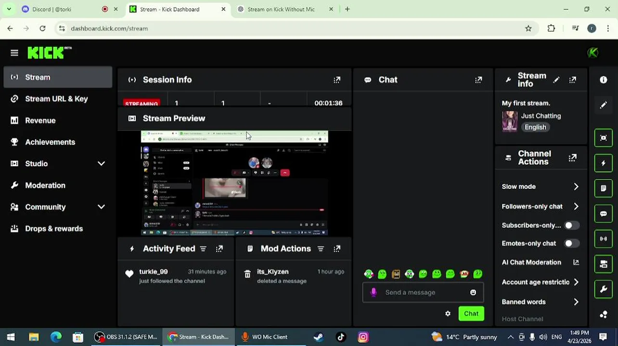Toggle the chat bubble widget icon
This screenshot has height=346, width=618.
pyautogui.click(x=603, y=213)
